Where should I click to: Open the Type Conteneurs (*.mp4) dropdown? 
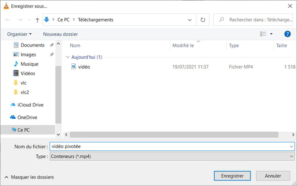click(172, 156)
